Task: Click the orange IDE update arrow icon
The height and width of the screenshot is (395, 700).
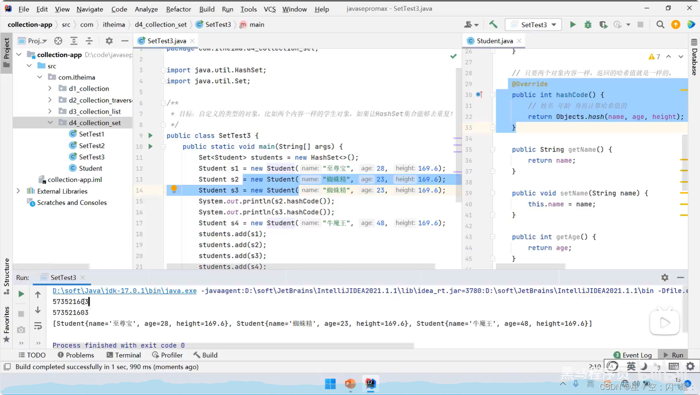Action: [x=675, y=25]
